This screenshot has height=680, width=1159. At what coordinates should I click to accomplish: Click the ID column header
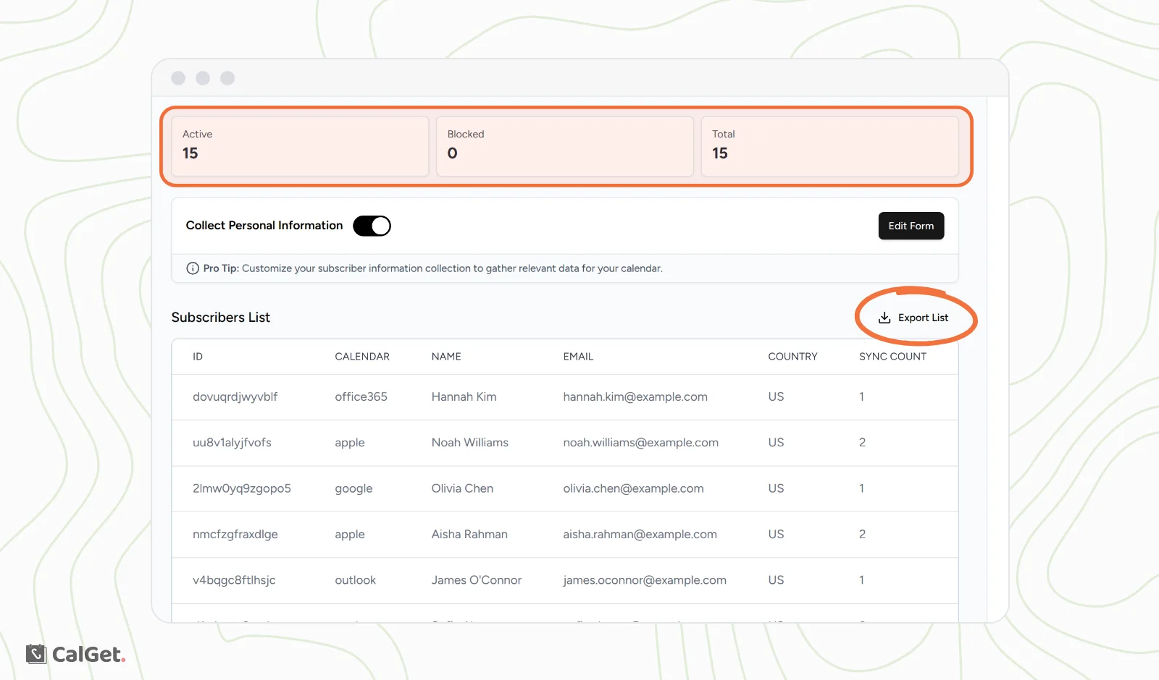[198, 357]
